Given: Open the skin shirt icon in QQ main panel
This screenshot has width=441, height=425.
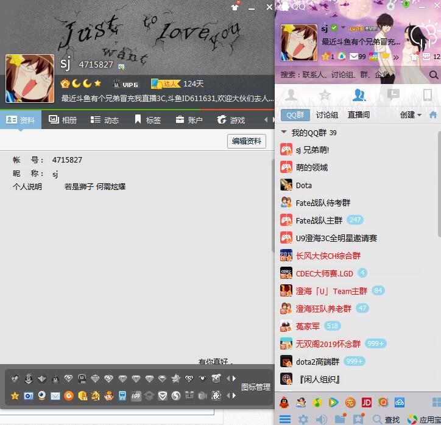Looking at the screenshot, I should [x=414, y=57].
